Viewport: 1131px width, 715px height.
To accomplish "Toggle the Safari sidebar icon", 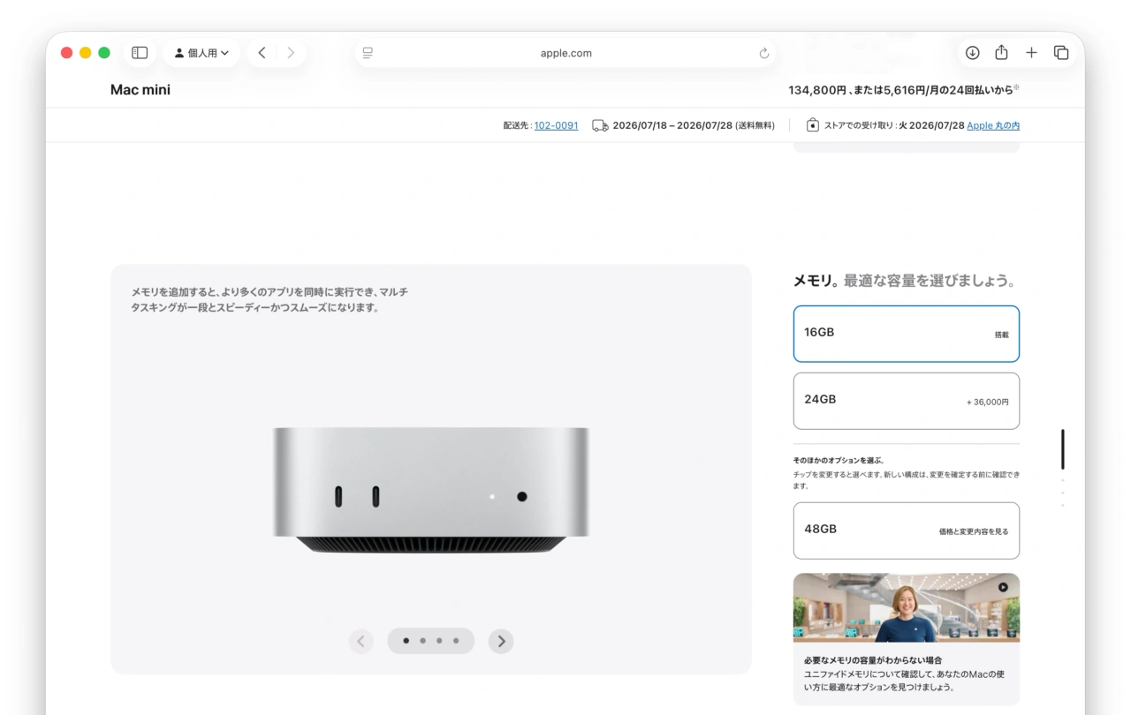I will tap(140, 53).
